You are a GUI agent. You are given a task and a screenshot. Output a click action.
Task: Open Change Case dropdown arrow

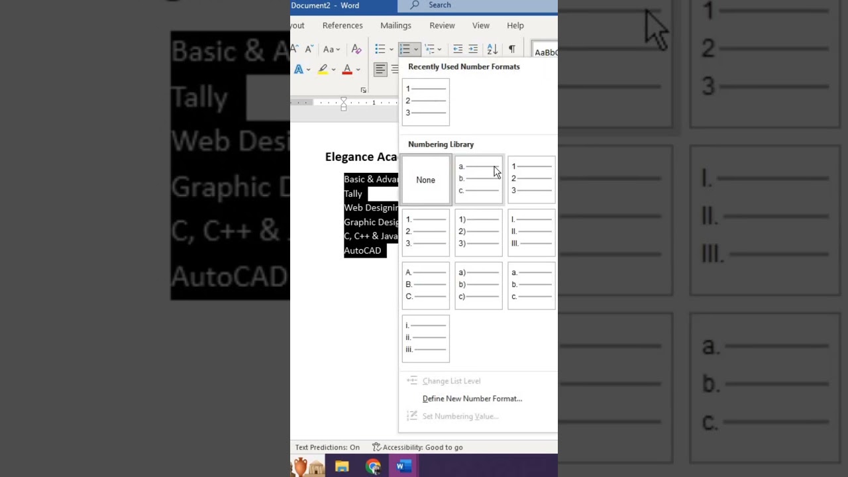click(x=338, y=50)
